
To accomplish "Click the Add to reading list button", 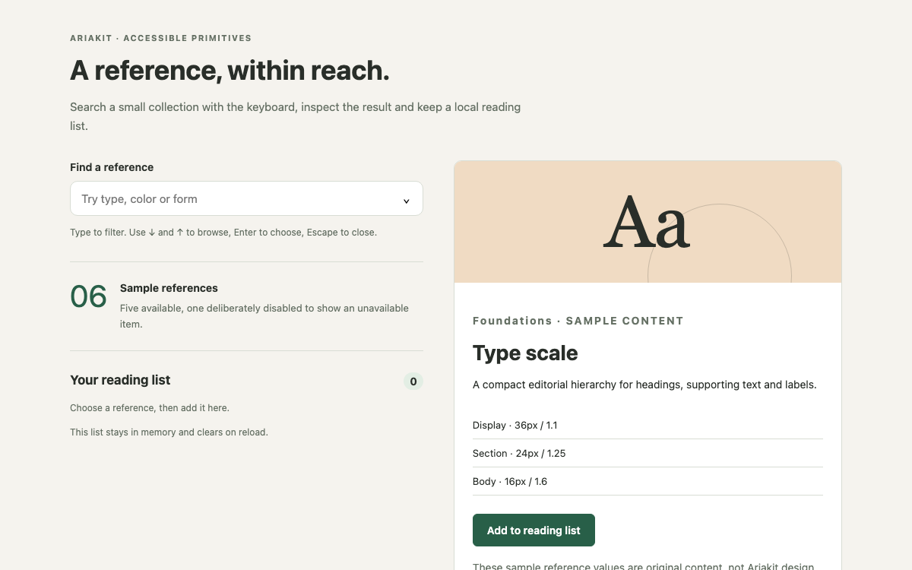I will tap(534, 530).
